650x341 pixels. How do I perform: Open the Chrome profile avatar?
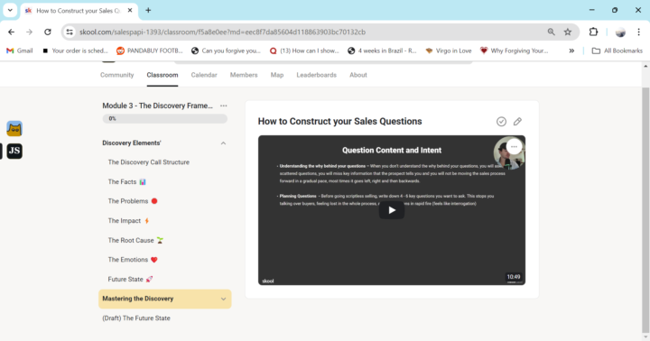tap(620, 32)
